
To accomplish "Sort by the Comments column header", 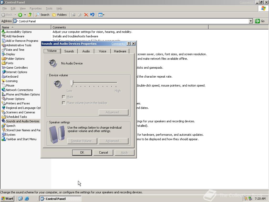I will [130, 27].
